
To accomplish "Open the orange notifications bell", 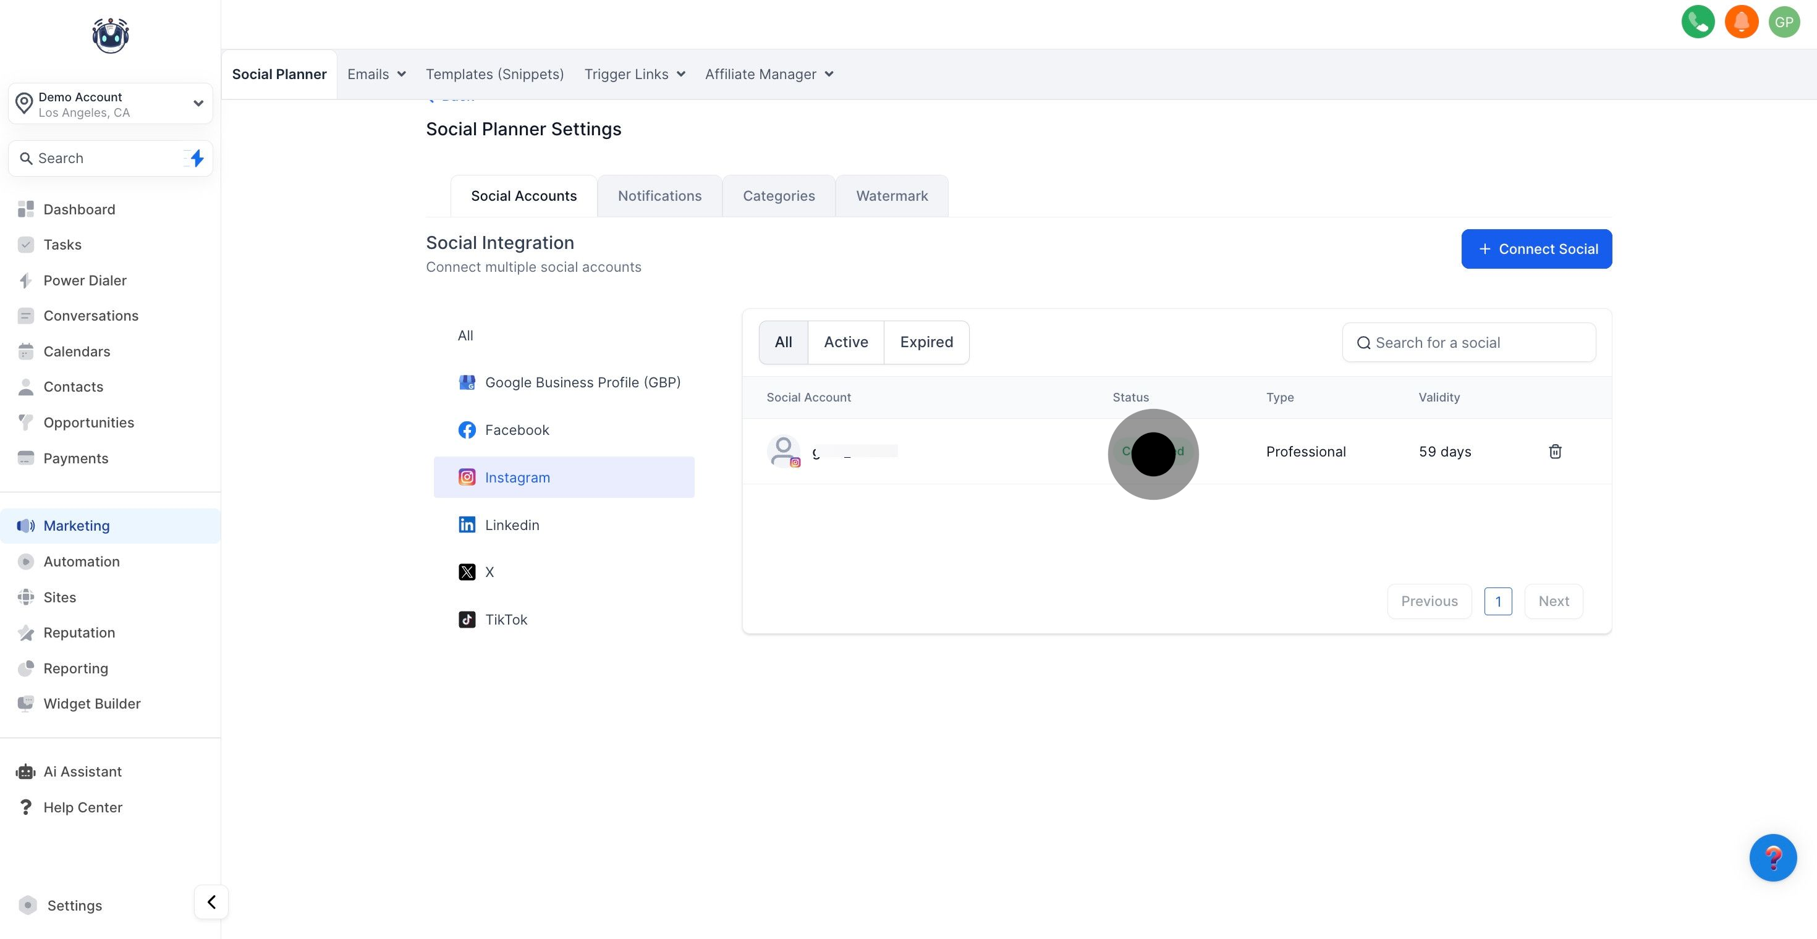I will (x=1741, y=22).
